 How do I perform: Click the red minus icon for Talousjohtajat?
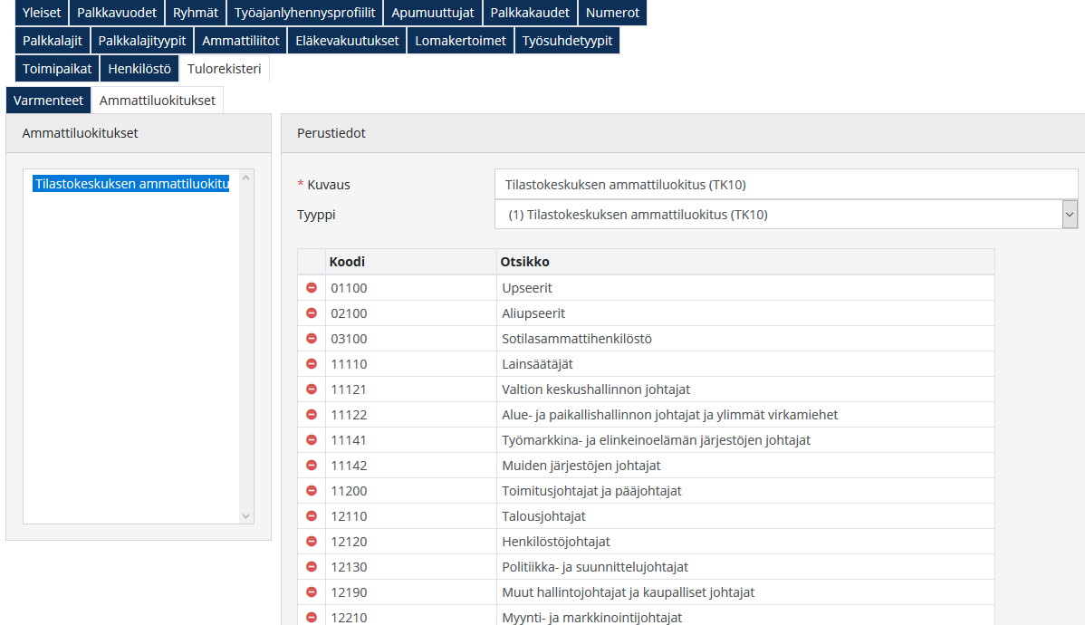(x=312, y=516)
